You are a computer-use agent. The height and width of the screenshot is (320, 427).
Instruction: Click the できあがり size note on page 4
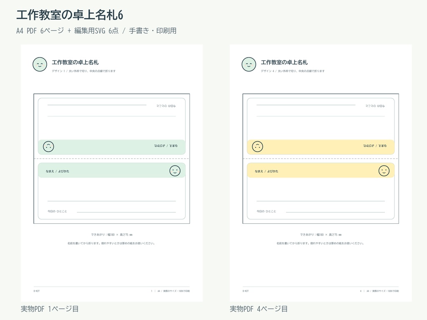click(x=321, y=235)
